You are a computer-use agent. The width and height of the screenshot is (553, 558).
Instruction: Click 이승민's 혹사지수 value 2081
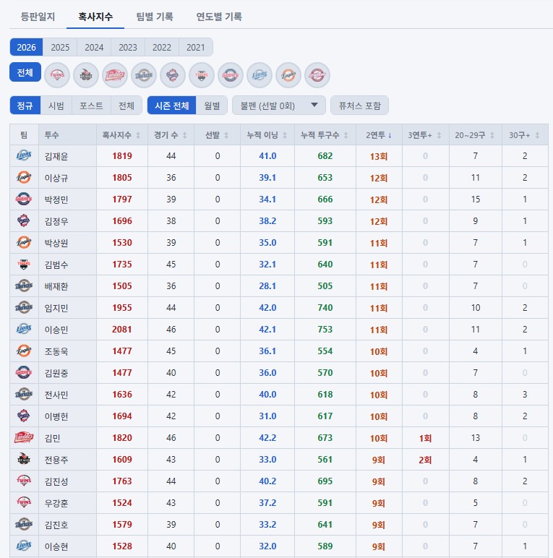click(x=122, y=330)
